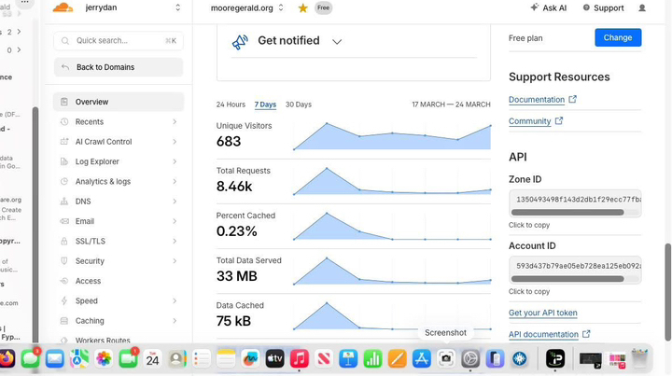672x376 pixels.
Task: Open the App Store dock icon
Action: pos(421,358)
